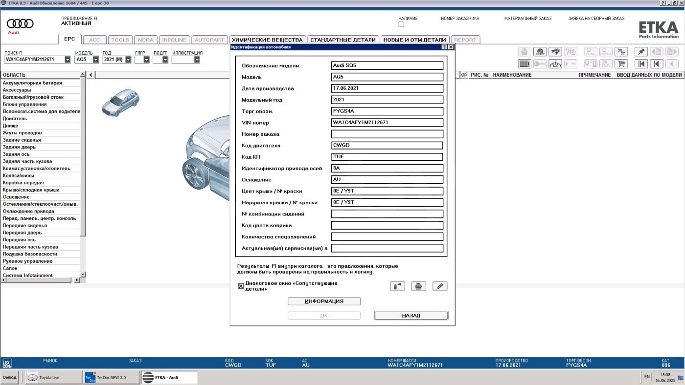This screenshot has height=385, width=685.
Task: Click the previous page document icon
Action: click(x=656, y=52)
